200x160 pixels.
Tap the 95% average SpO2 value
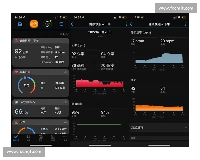pos(75,112)
